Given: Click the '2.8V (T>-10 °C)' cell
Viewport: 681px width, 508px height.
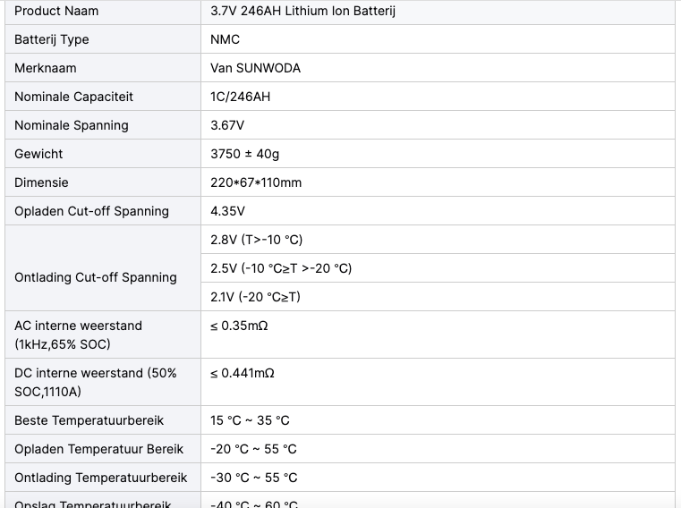Looking at the screenshot, I should 438,240.
